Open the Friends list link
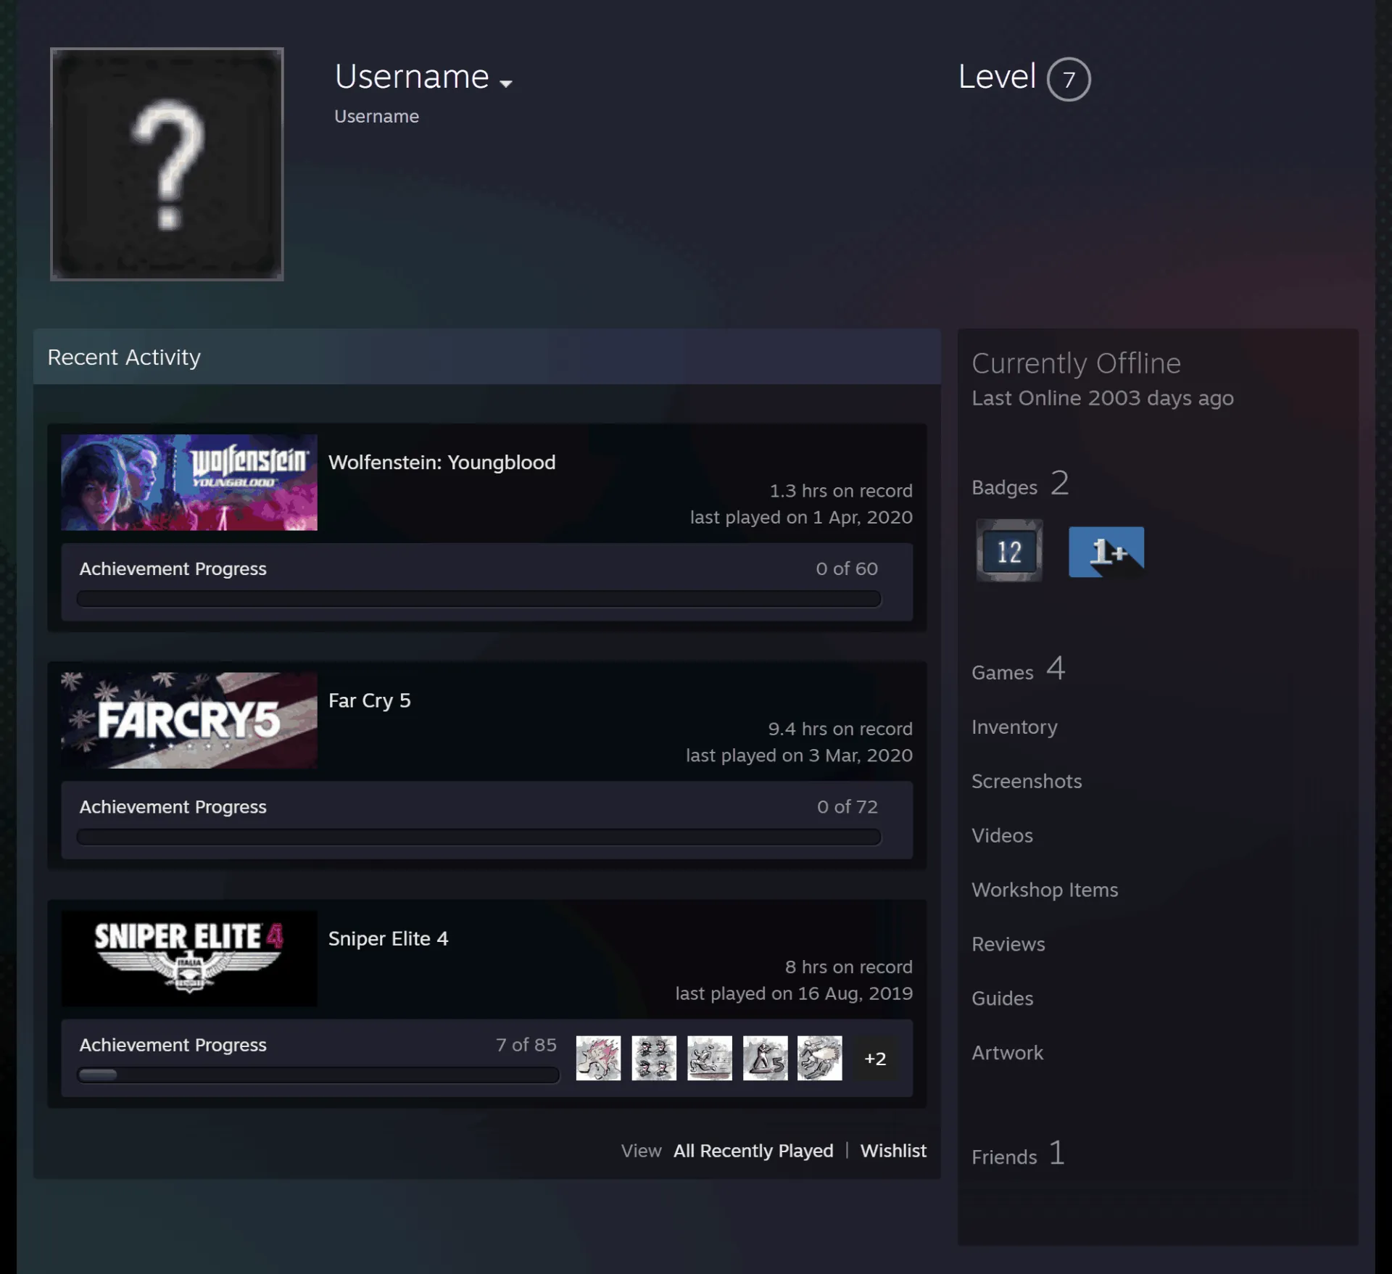 (x=1019, y=1154)
